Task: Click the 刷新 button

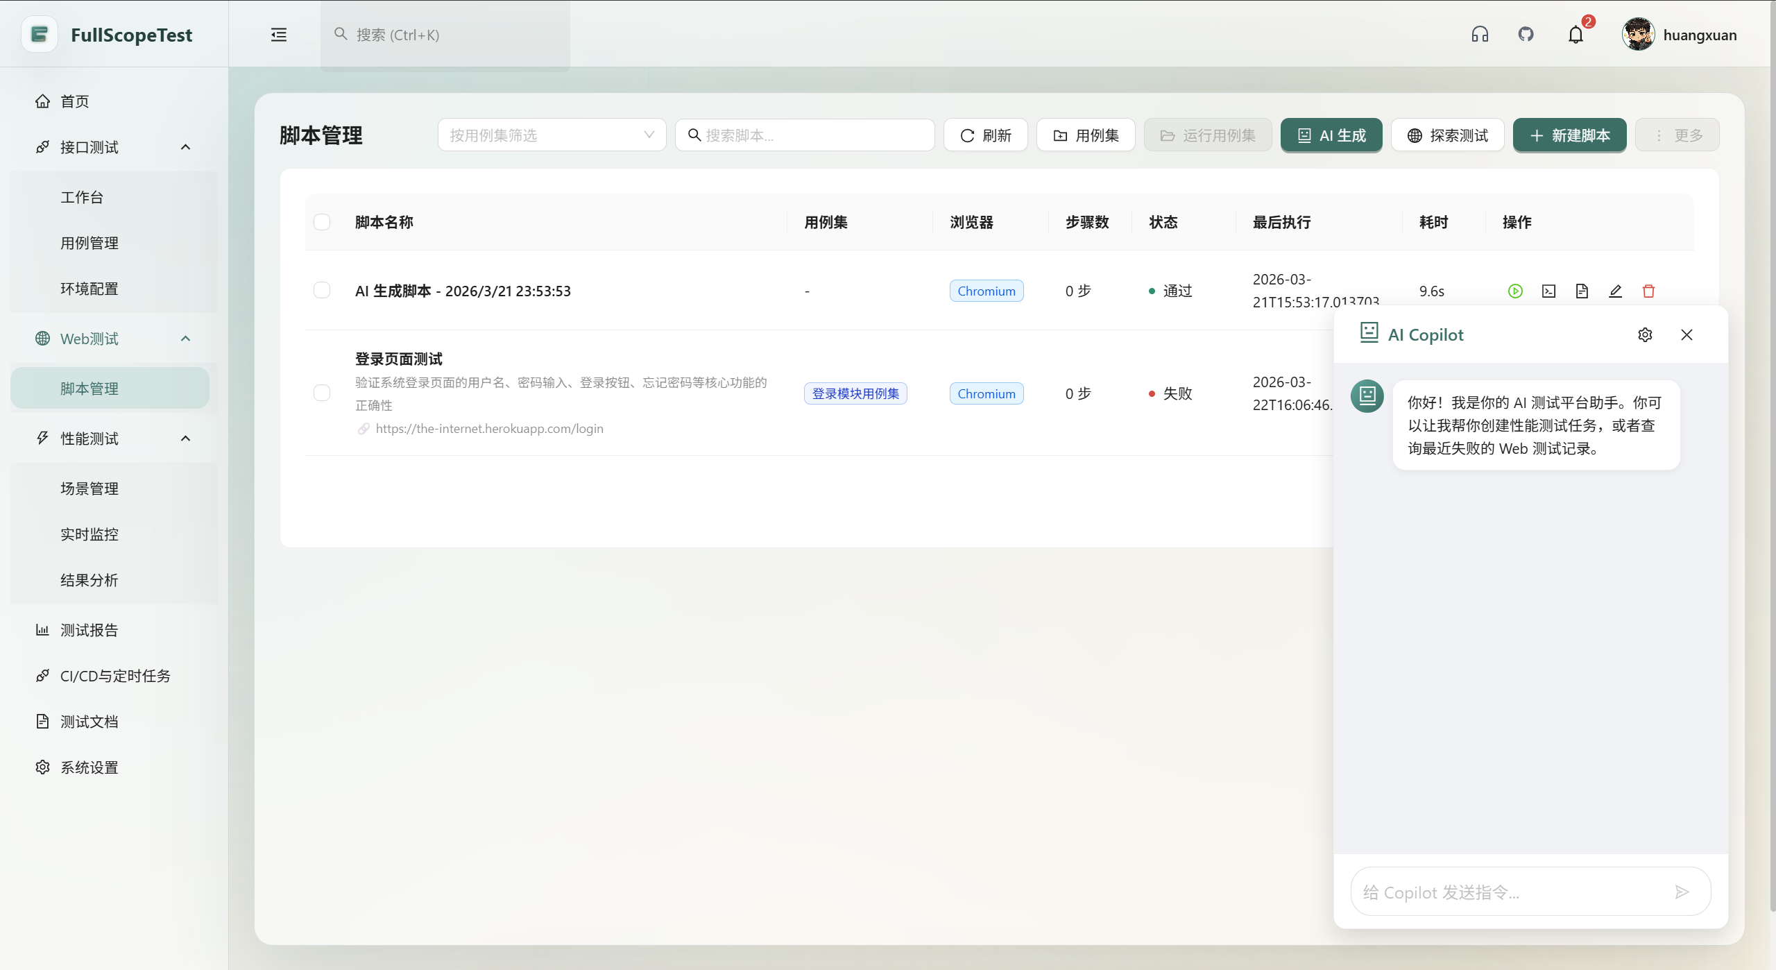Action: pos(985,135)
